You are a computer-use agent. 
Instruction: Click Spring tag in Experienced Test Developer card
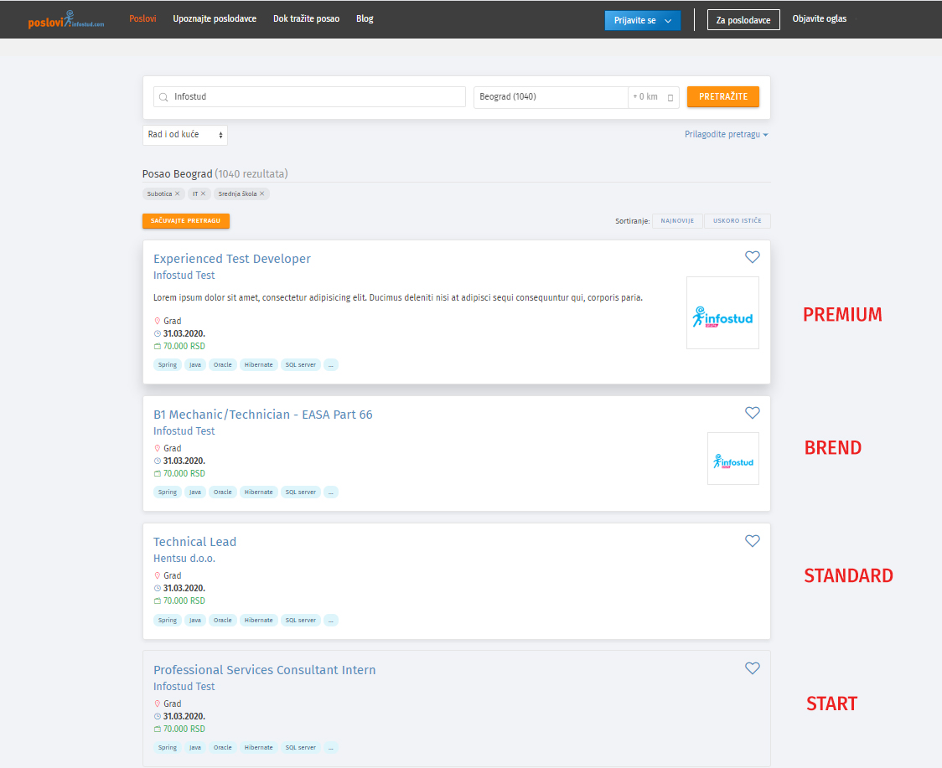[x=168, y=364]
